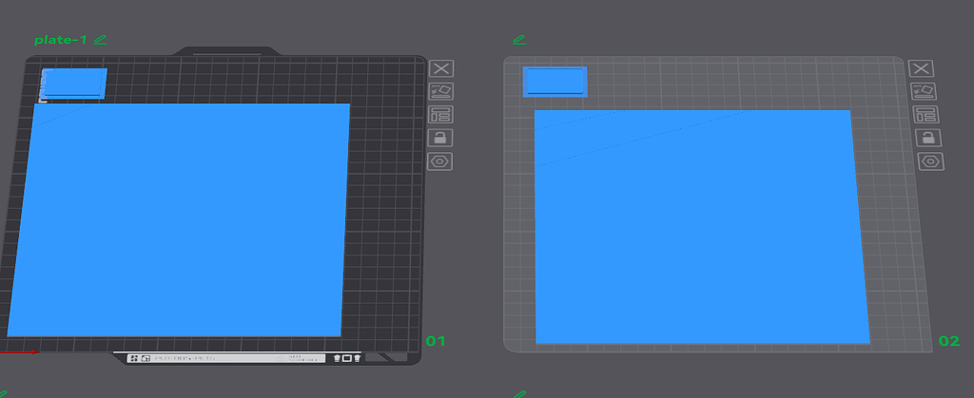The height and width of the screenshot is (398, 974).
Task: Edit plate 02 name with pencil icon
Action: click(519, 40)
